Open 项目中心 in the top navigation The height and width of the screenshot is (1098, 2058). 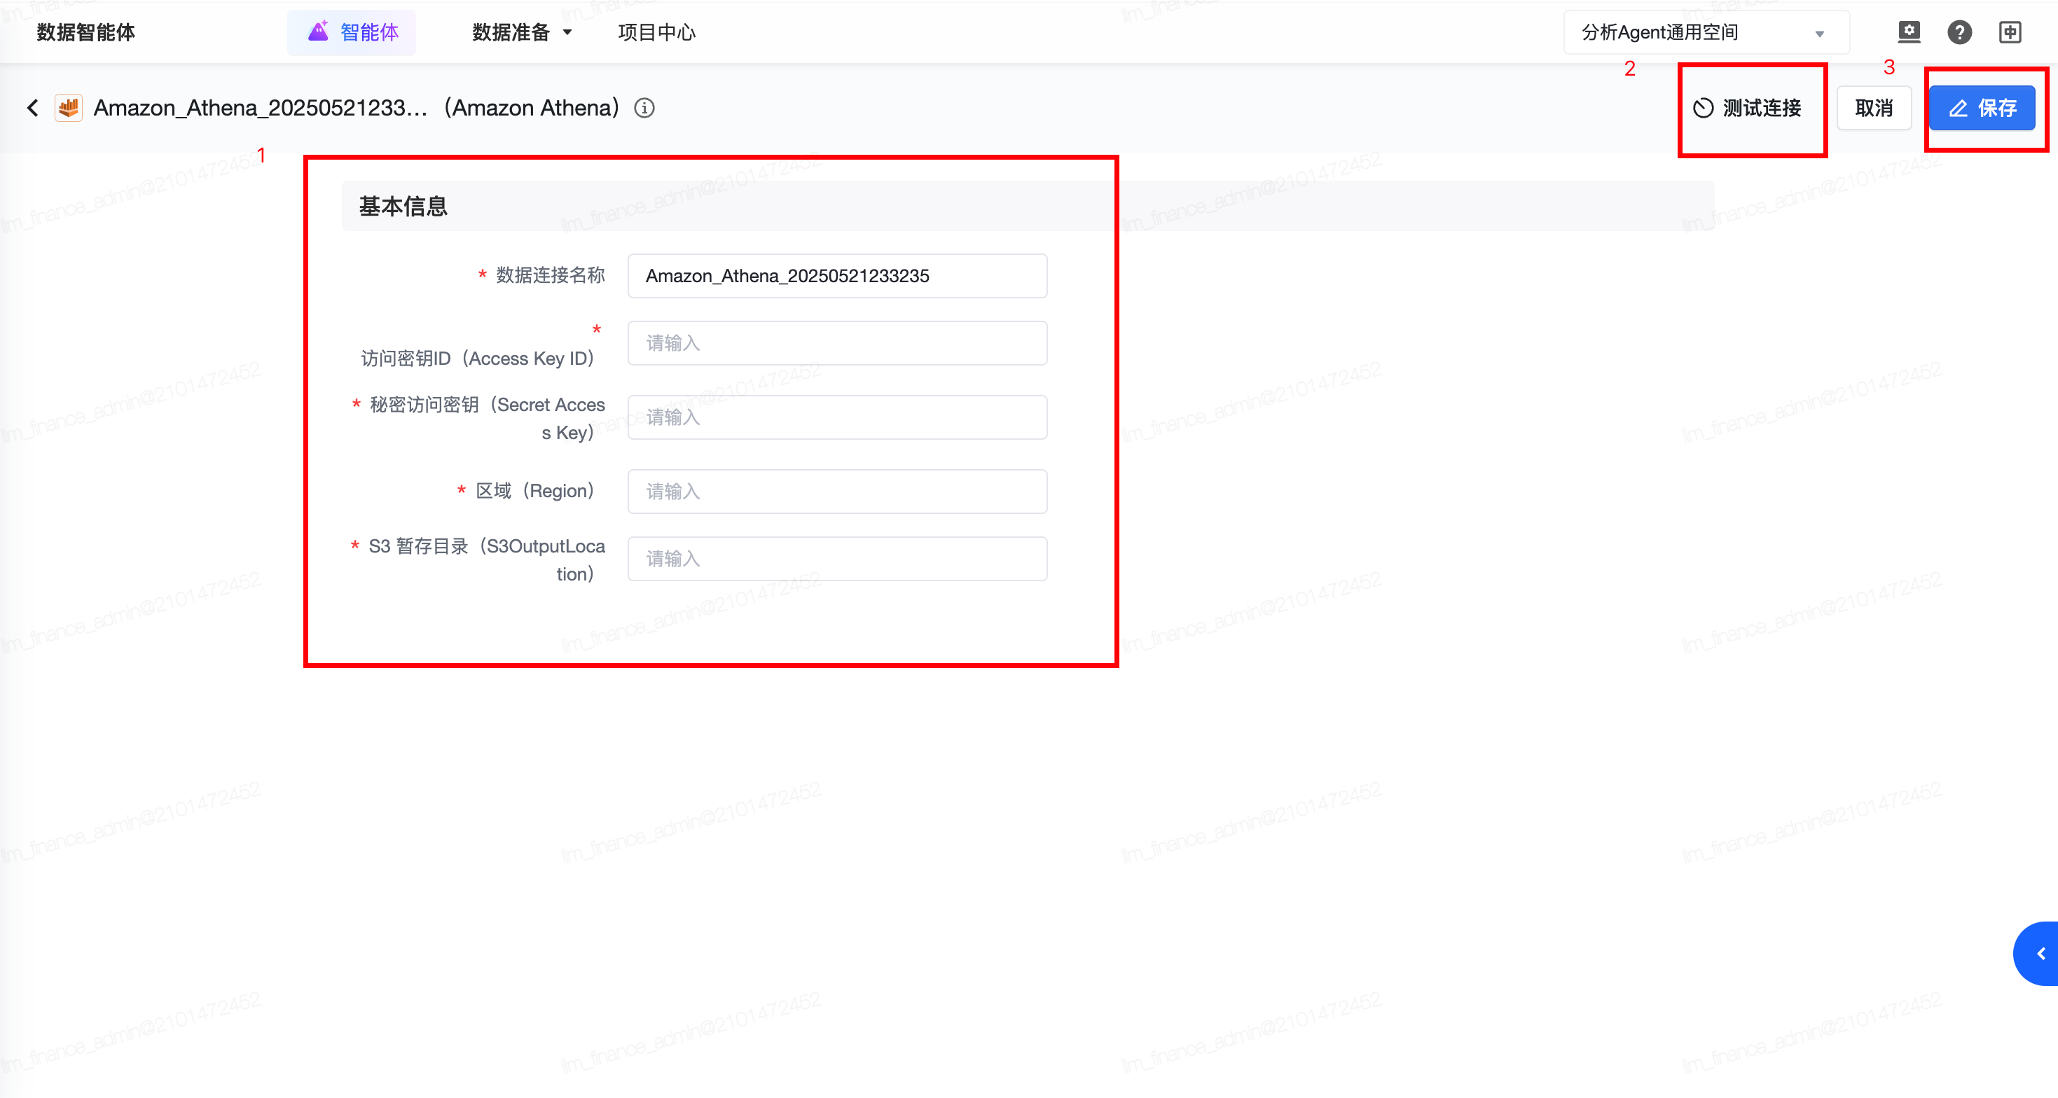tap(657, 32)
